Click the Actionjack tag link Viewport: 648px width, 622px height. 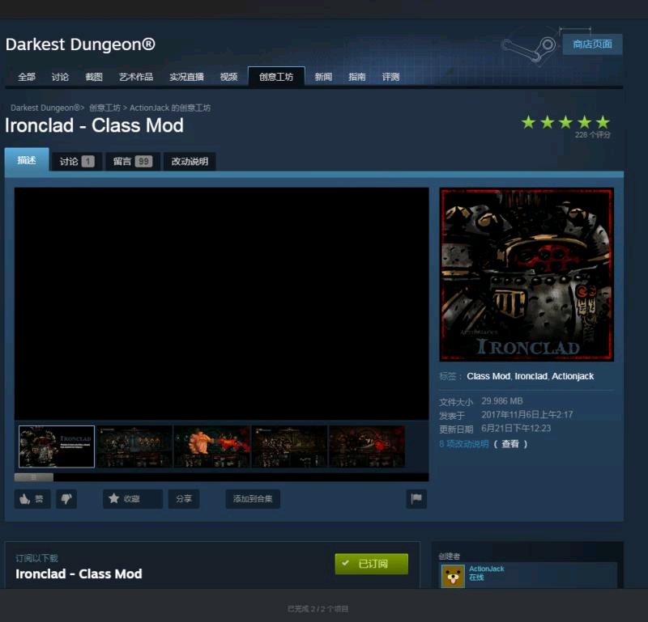click(x=573, y=376)
